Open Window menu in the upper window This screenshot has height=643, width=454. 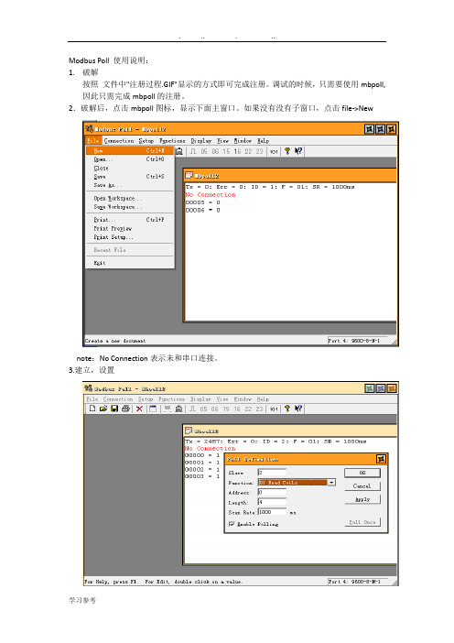(243, 141)
